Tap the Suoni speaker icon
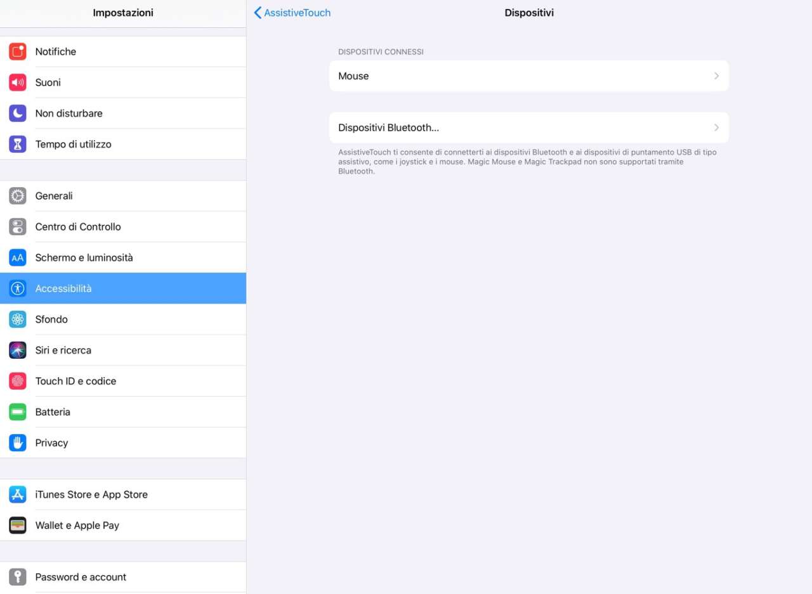Viewport: 812px width, 594px height. point(18,82)
